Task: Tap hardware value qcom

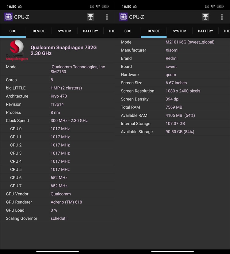Action: pos(171,75)
